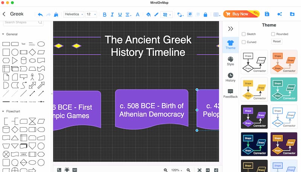Image resolution: width=301 pixels, height=172 pixels.
Task: Open the Helvetica font dropdown
Action: [74, 14]
